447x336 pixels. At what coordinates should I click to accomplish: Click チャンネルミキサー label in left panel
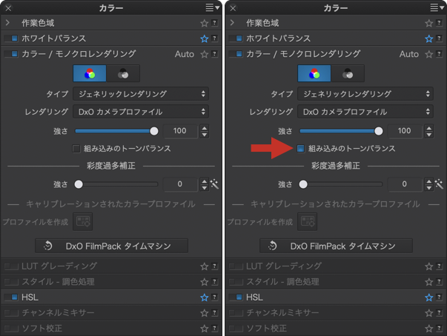pyautogui.click(x=58, y=313)
